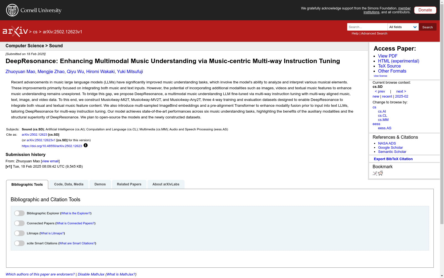
Task: Click the page vertical scrollbar
Action: click(x=442, y=115)
